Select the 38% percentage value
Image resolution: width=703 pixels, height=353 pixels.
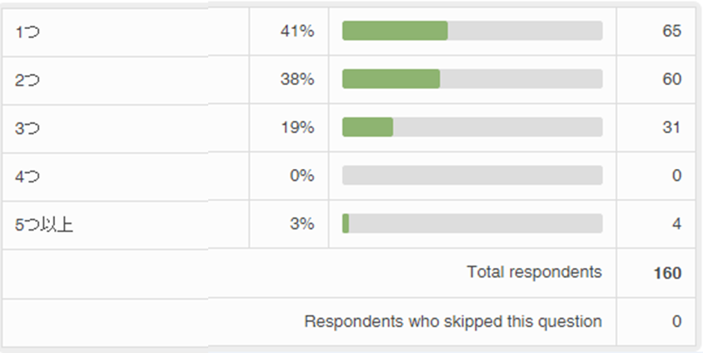297,80
